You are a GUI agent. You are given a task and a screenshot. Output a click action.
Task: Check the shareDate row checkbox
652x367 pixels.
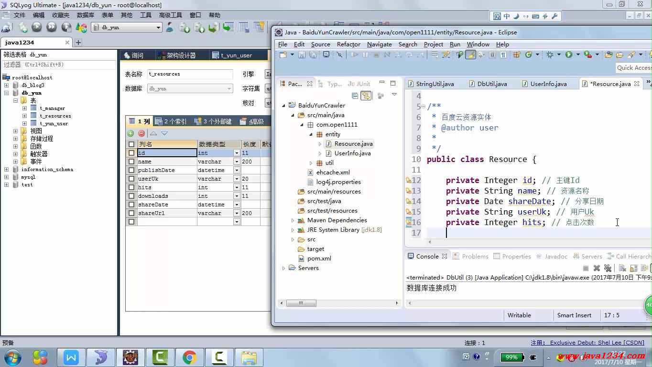click(x=131, y=205)
